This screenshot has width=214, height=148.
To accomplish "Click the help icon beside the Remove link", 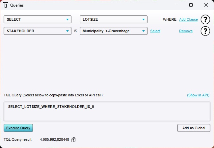I will coord(205,31).
